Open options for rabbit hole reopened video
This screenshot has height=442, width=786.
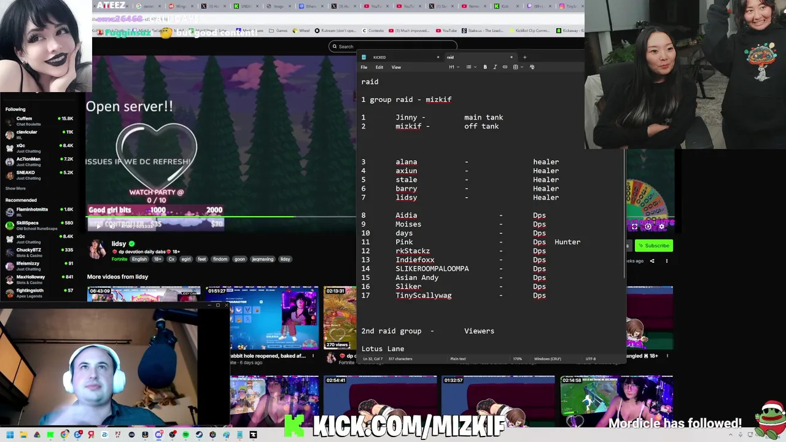(x=313, y=356)
